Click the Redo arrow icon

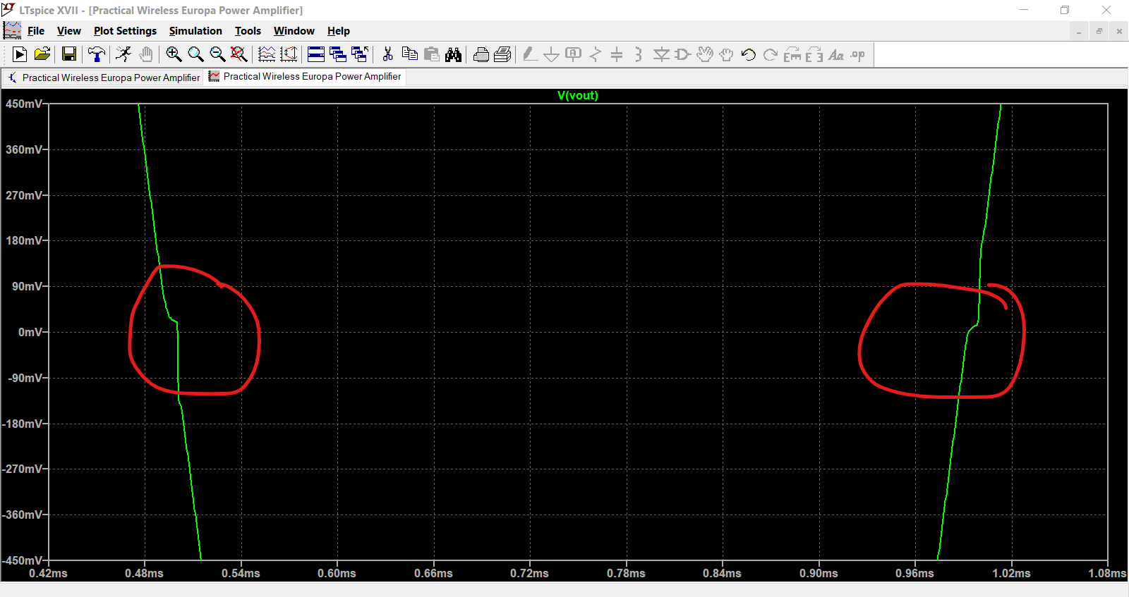pyautogui.click(x=771, y=54)
